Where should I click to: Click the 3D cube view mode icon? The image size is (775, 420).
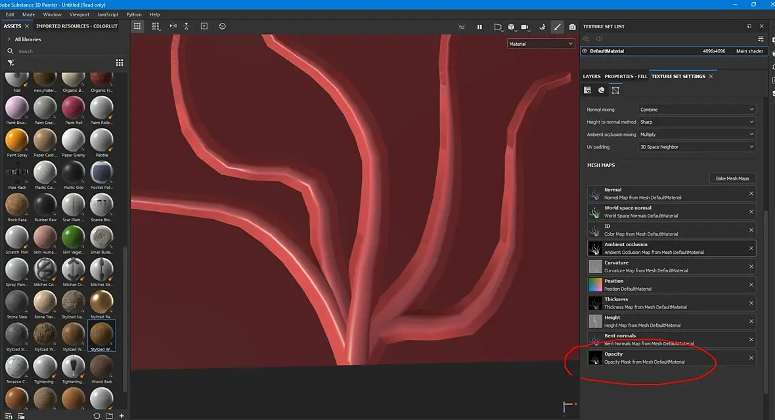point(511,27)
